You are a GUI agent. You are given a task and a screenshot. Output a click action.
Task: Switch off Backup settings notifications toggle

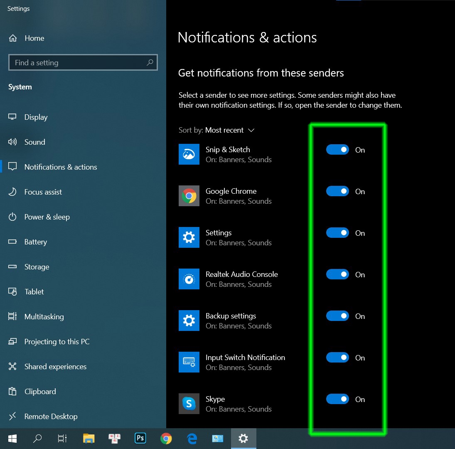tap(337, 316)
